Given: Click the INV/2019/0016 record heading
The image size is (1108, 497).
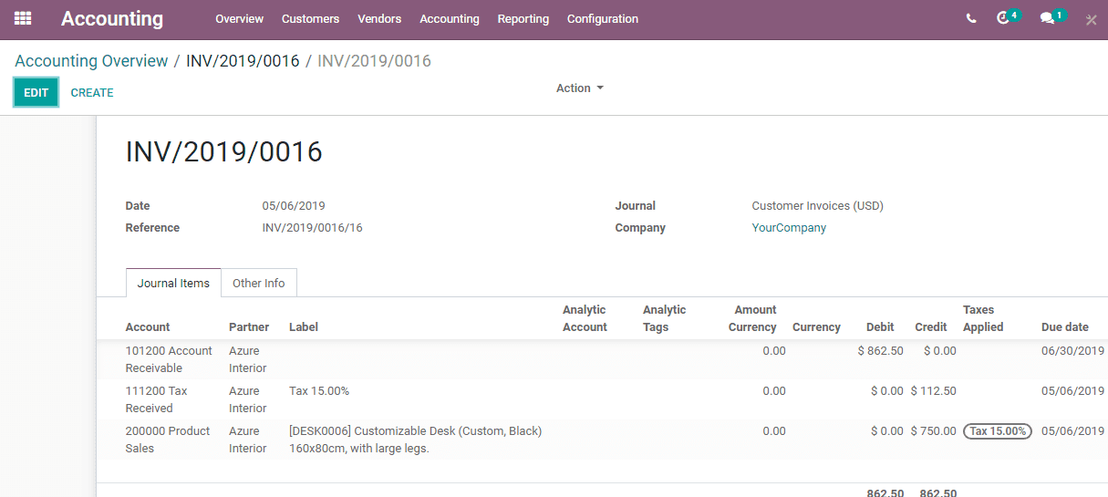Looking at the screenshot, I should pyautogui.click(x=224, y=152).
